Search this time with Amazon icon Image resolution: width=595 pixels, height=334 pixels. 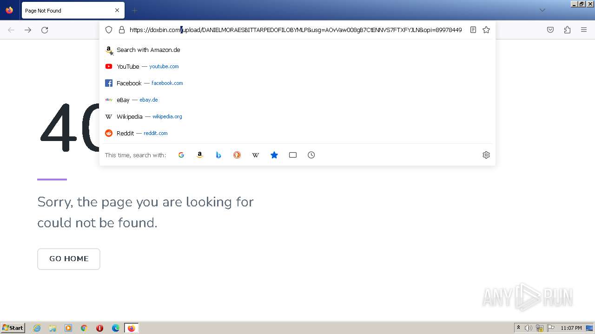[x=200, y=155]
